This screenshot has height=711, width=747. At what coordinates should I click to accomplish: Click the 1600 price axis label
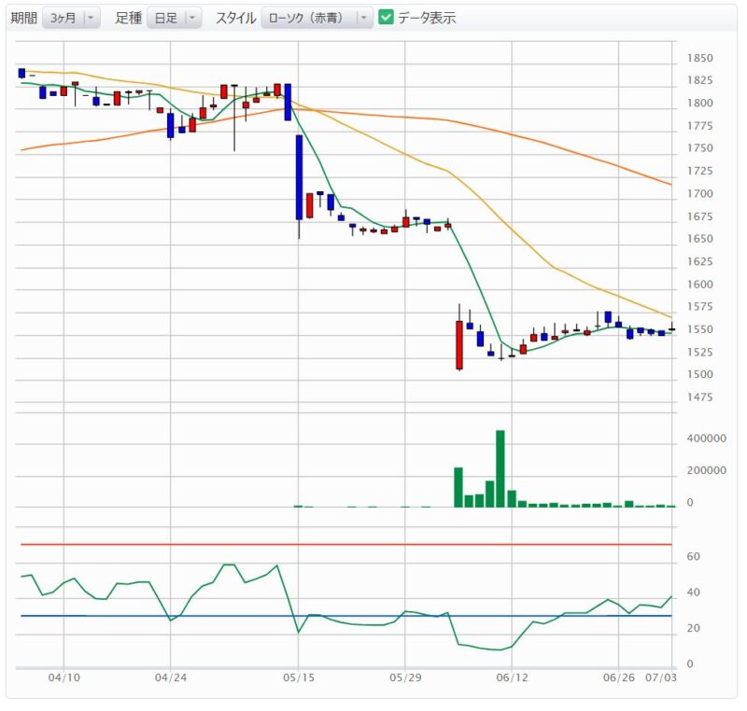699,284
